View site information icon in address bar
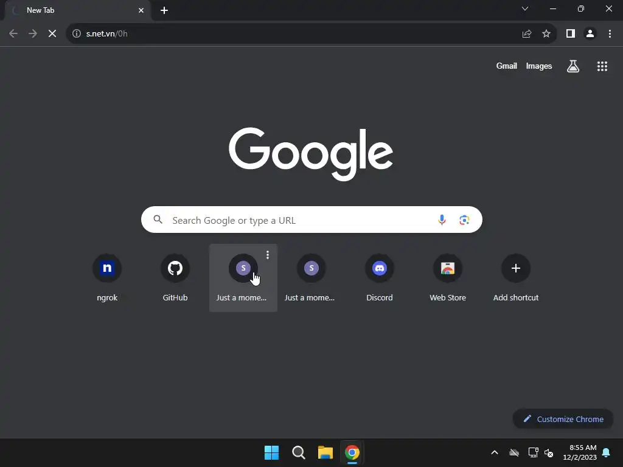Image resolution: width=623 pixels, height=467 pixels. [x=76, y=34]
